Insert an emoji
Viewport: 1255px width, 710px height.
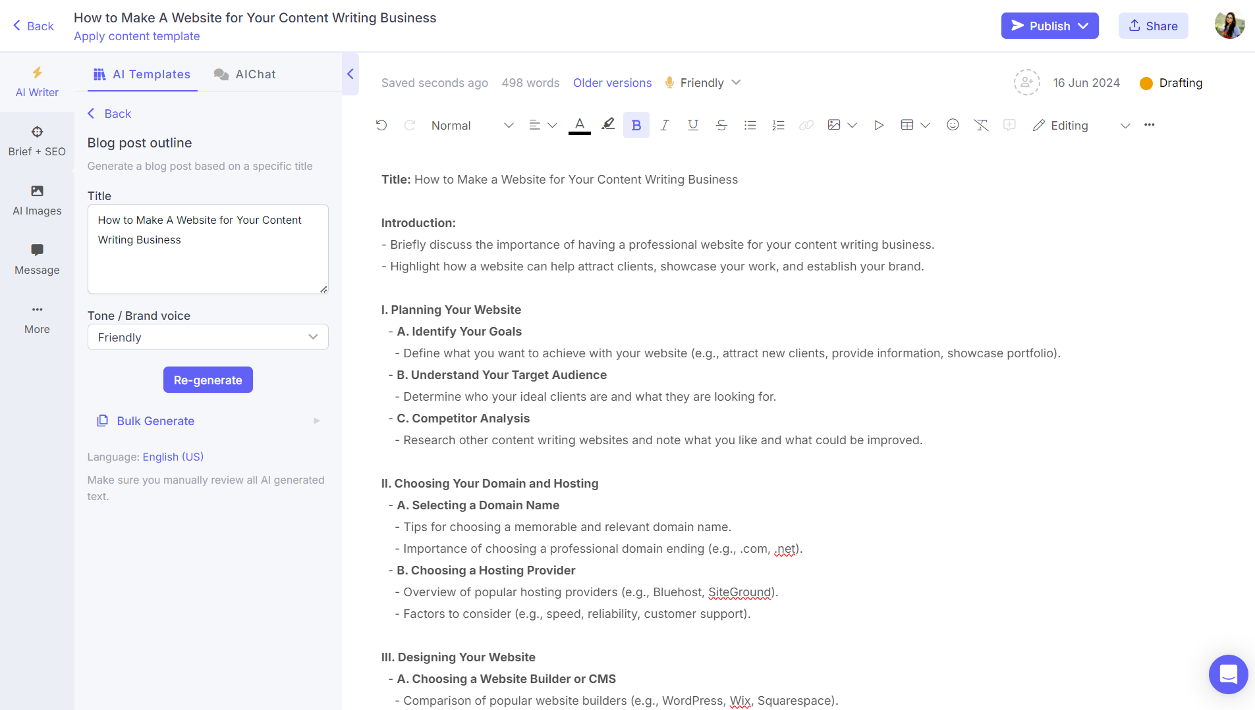(x=953, y=125)
